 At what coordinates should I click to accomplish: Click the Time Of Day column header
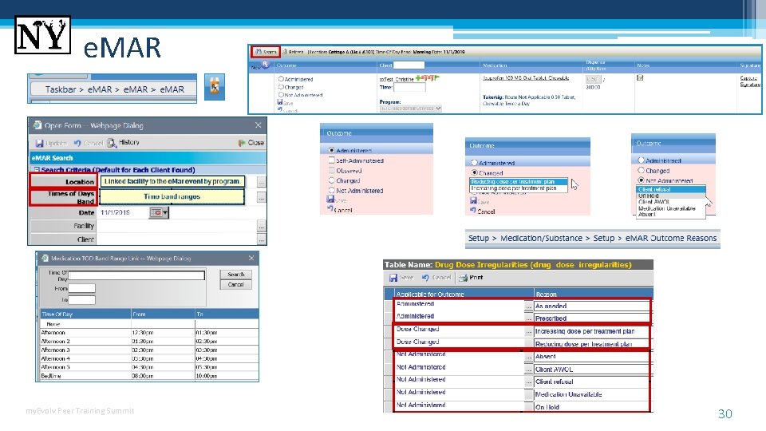pos(85,314)
